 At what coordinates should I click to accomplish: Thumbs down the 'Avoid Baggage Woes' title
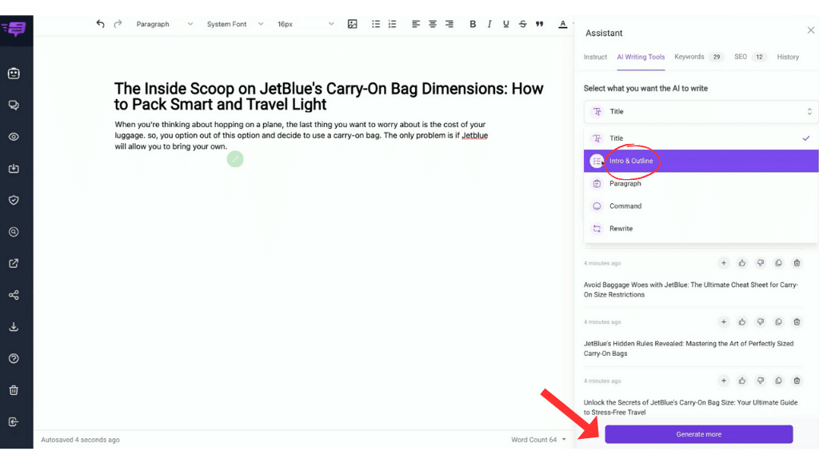761,263
